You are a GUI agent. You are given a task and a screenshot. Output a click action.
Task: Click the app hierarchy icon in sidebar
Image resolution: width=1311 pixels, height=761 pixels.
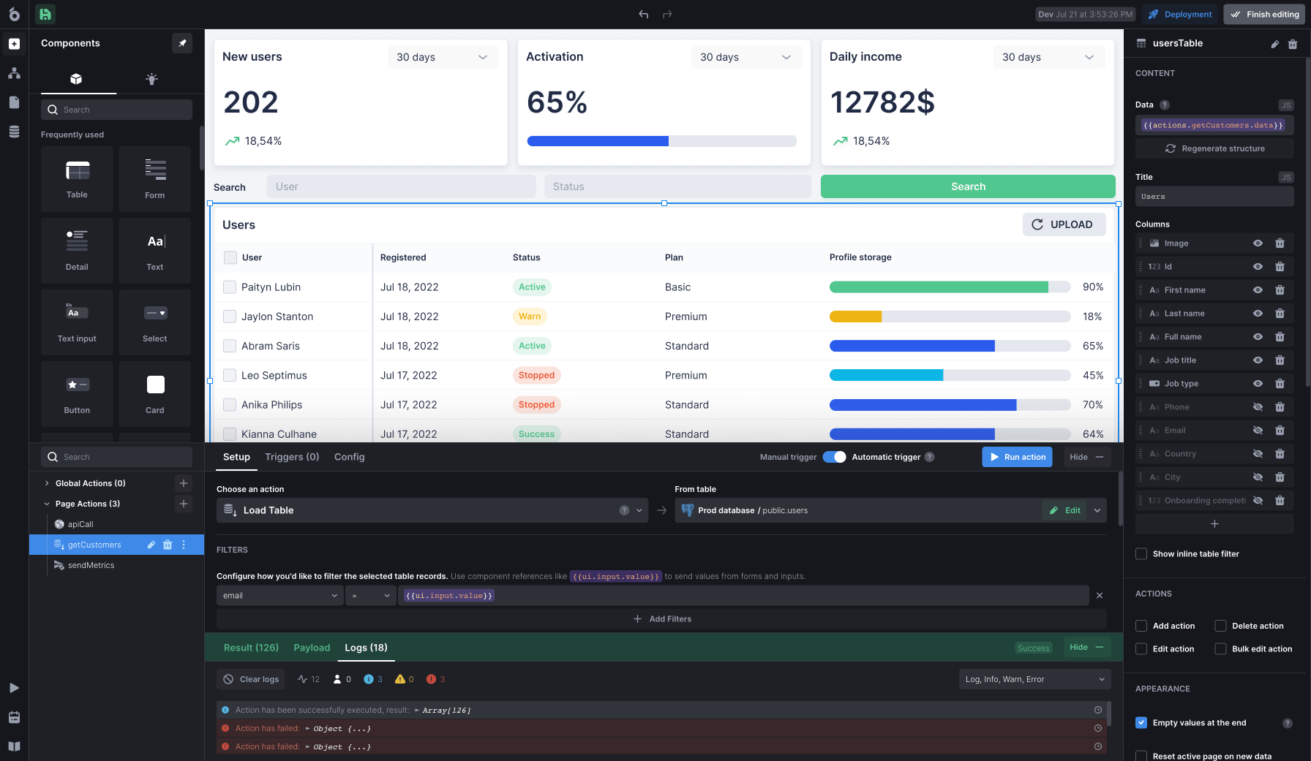(x=14, y=73)
